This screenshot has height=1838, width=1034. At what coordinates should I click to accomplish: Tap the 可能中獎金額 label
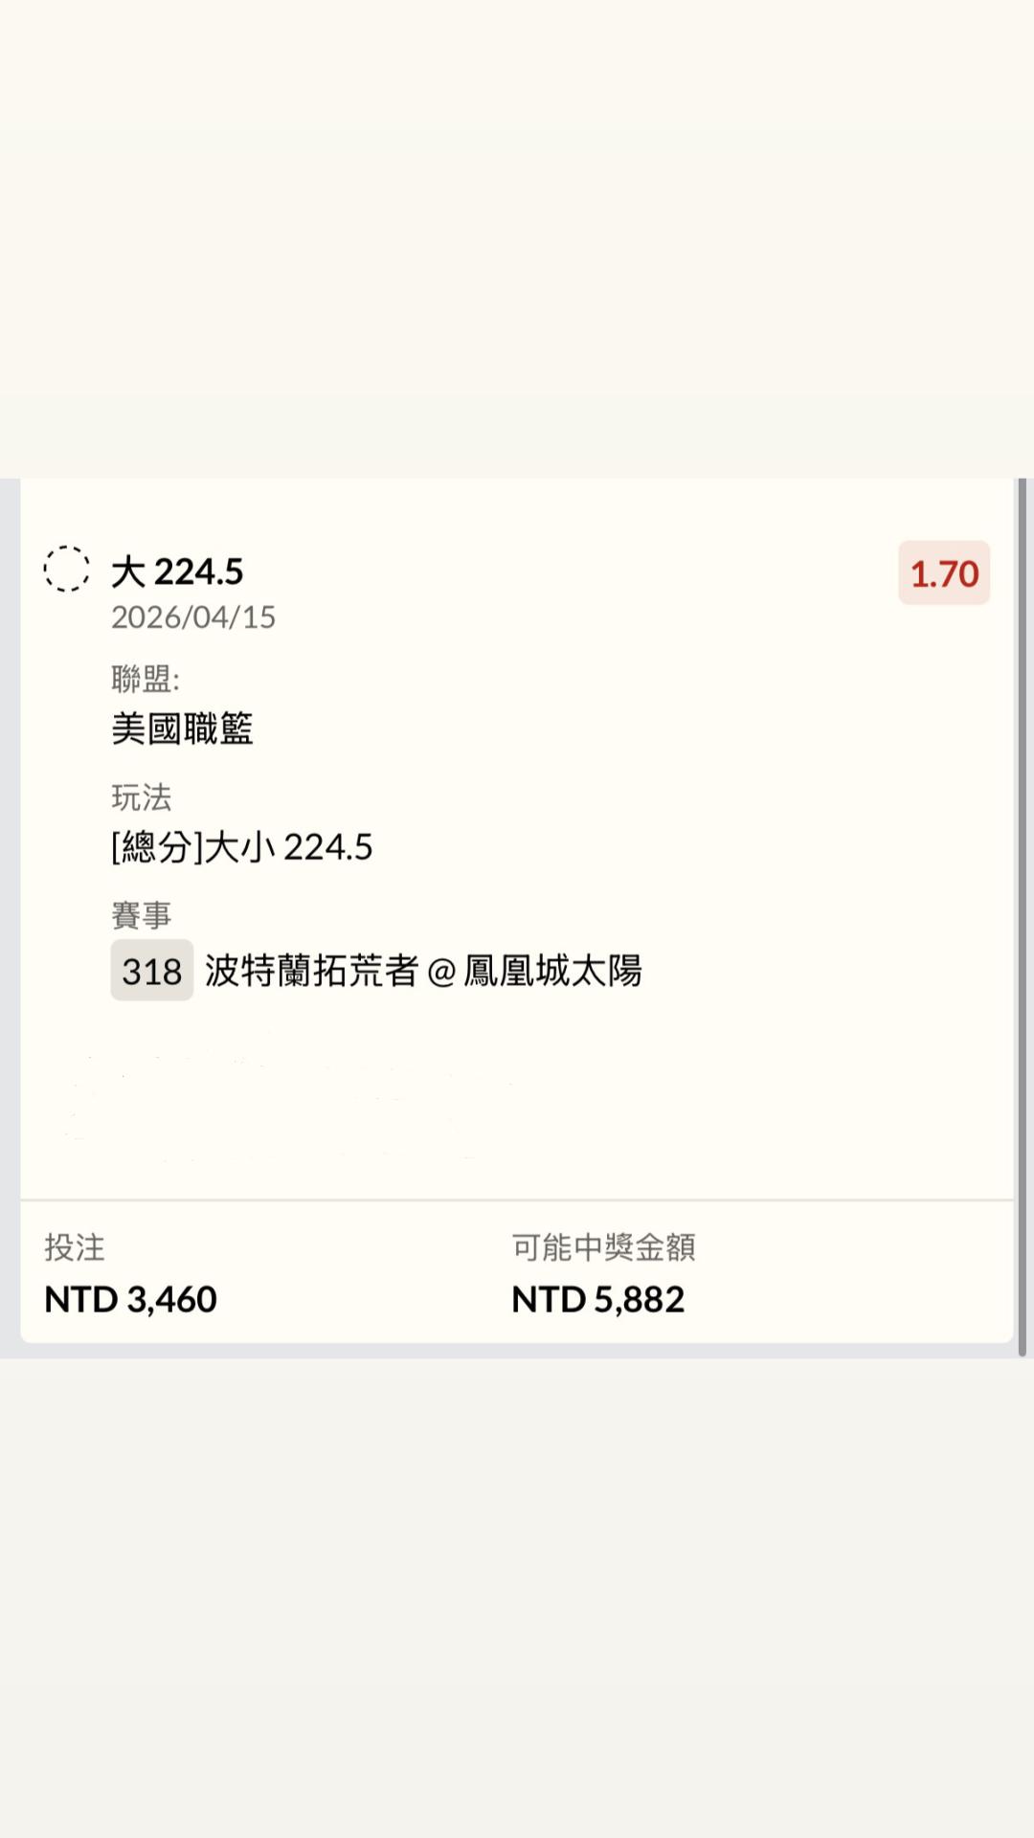pos(604,1247)
